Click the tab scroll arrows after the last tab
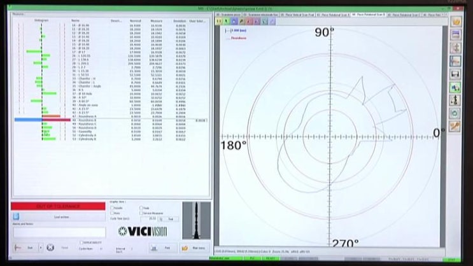 (445, 14)
